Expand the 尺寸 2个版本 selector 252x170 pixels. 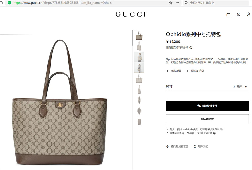[207, 87]
